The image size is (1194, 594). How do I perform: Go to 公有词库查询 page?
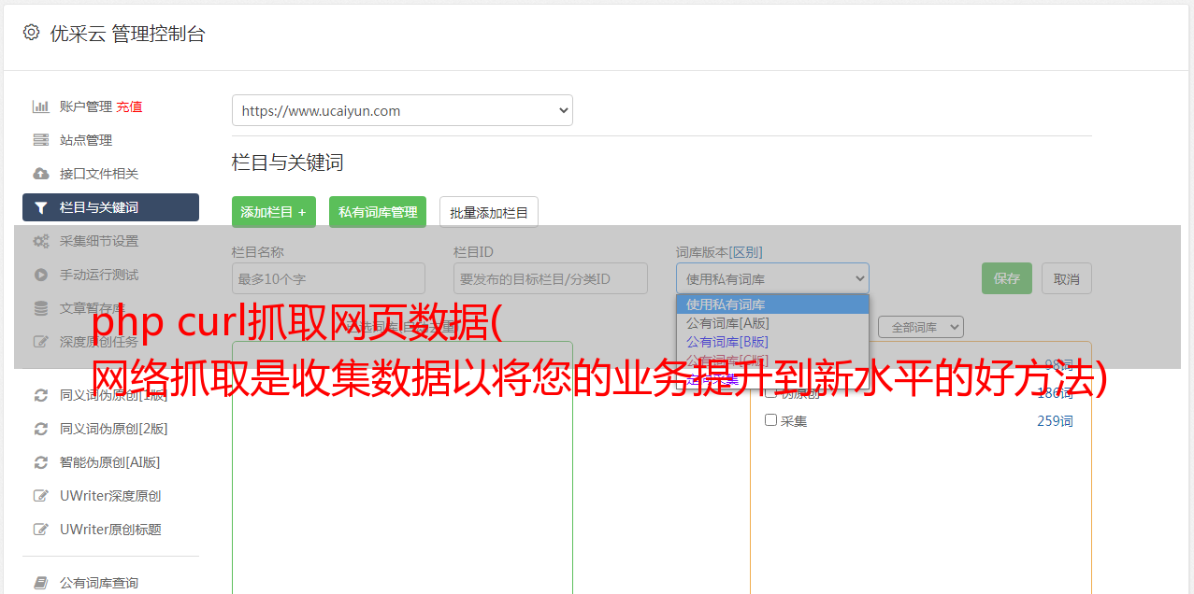(99, 583)
